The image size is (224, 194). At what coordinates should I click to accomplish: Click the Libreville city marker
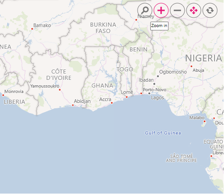point(211,156)
